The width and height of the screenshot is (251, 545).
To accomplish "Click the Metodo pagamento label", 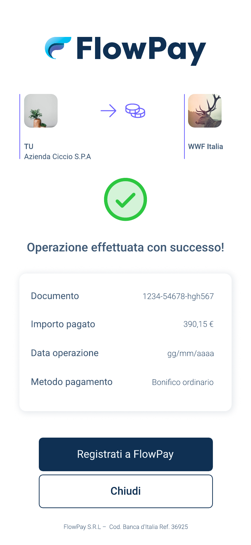I will coord(72,382).
